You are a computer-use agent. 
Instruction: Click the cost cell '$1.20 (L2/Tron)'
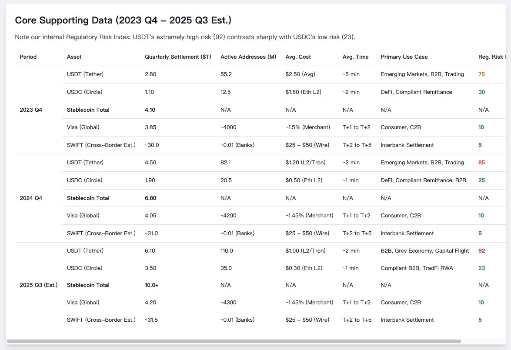305,163
